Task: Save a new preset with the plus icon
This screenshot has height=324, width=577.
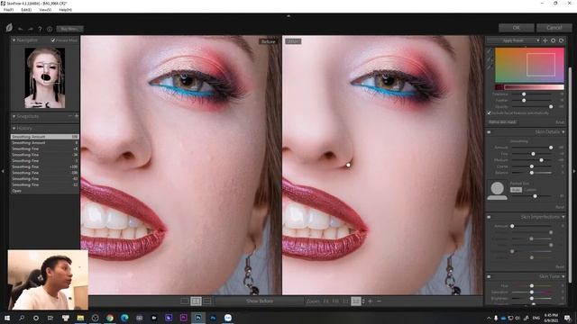Action: tap(545, 40)
